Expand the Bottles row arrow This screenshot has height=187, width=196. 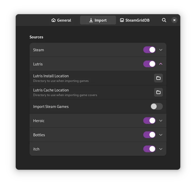[161, 135]
